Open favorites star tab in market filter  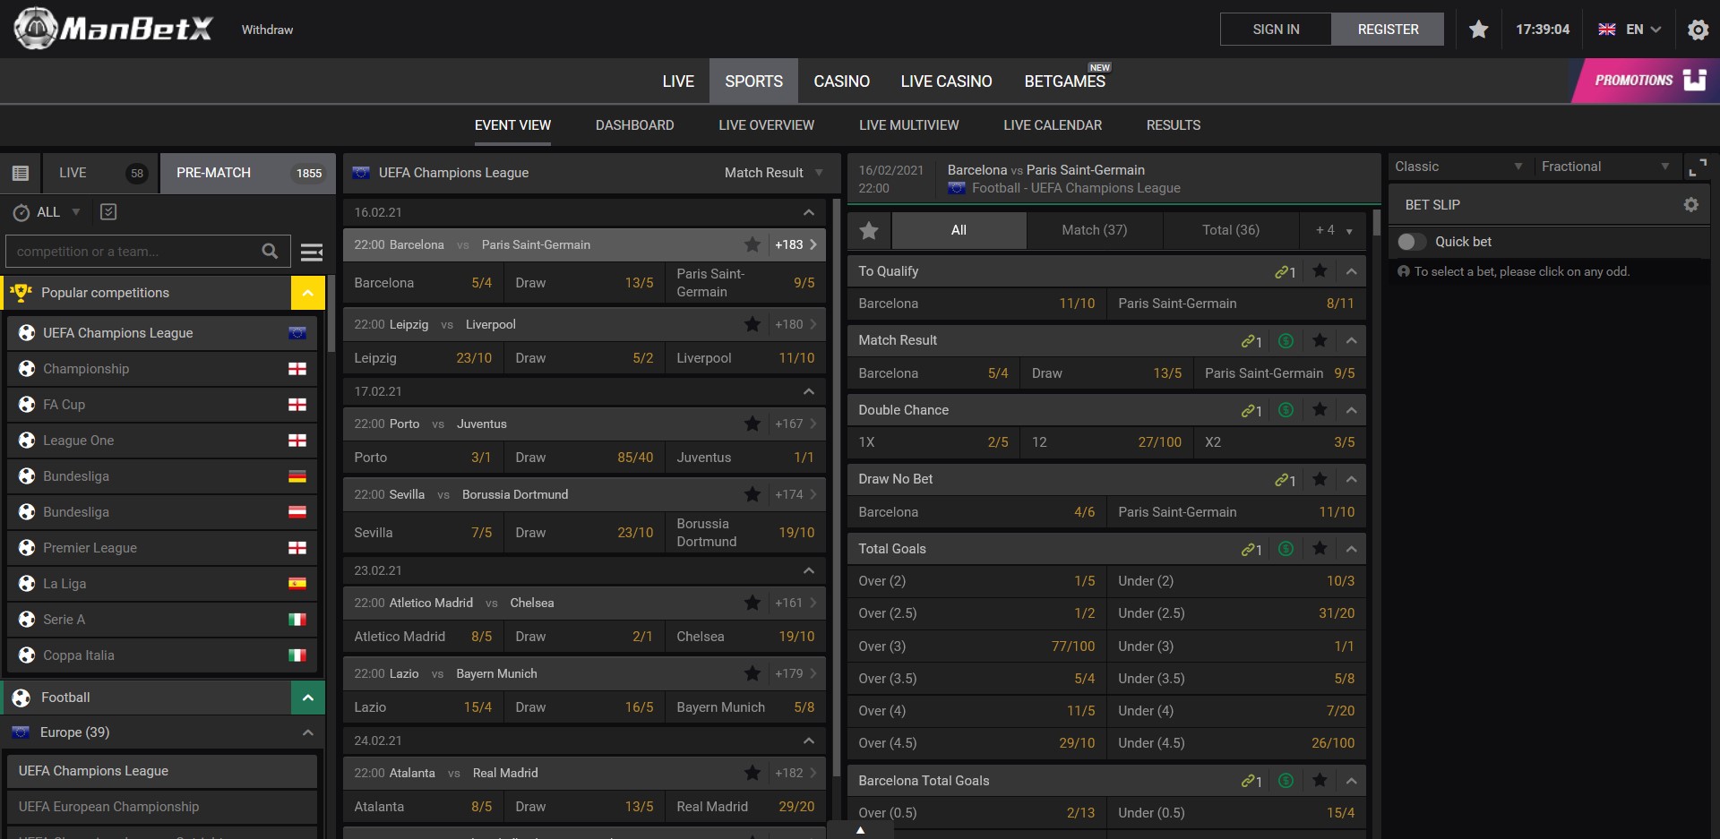click(869, 231)
